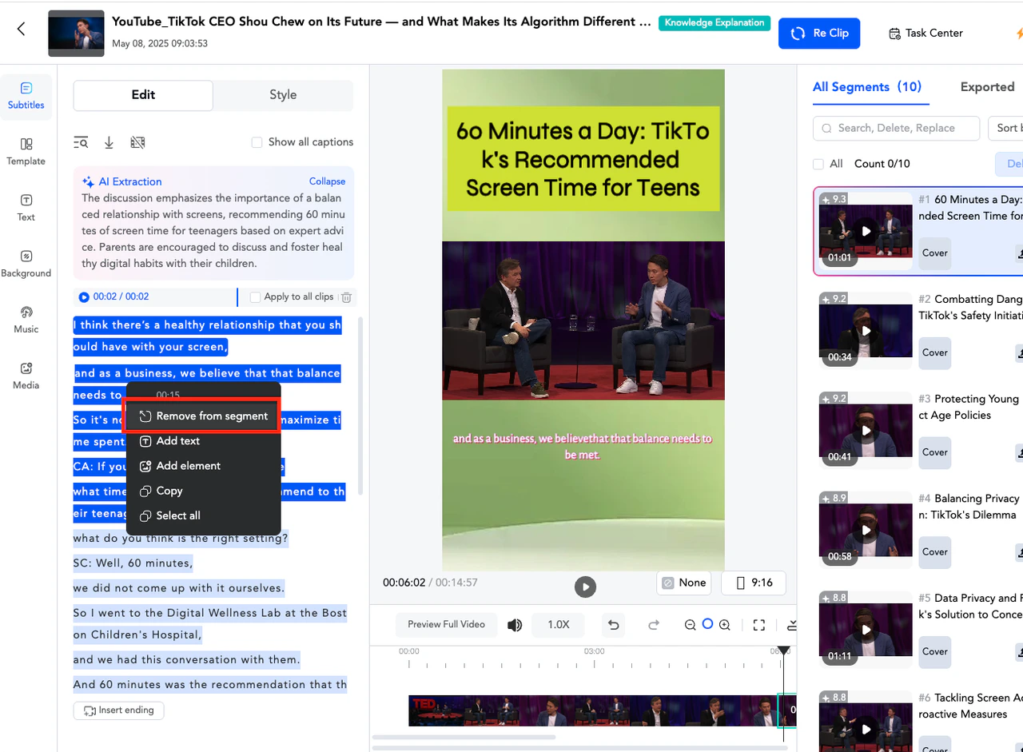This screenshot has width=1023, height=752.
Task: Open the Text sidebar panel
Action: pyautogui.click(x=26, y=208)
